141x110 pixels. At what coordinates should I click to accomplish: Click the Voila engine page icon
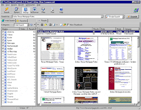click(6, 85)
